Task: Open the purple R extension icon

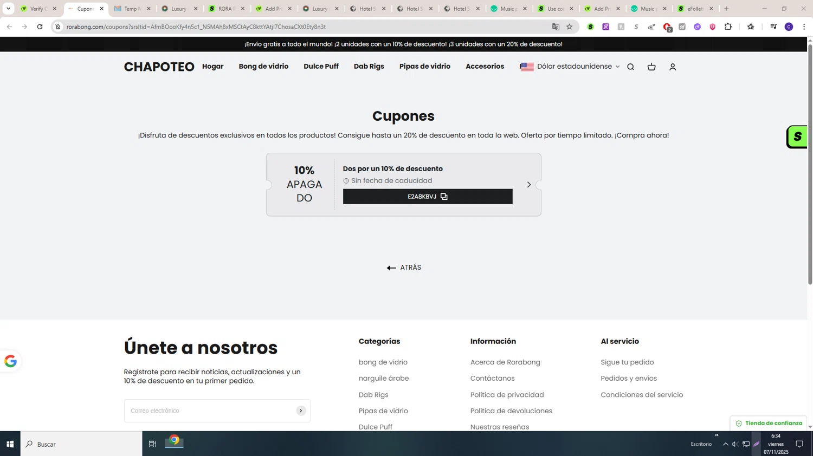Action: tap(606, 27)
